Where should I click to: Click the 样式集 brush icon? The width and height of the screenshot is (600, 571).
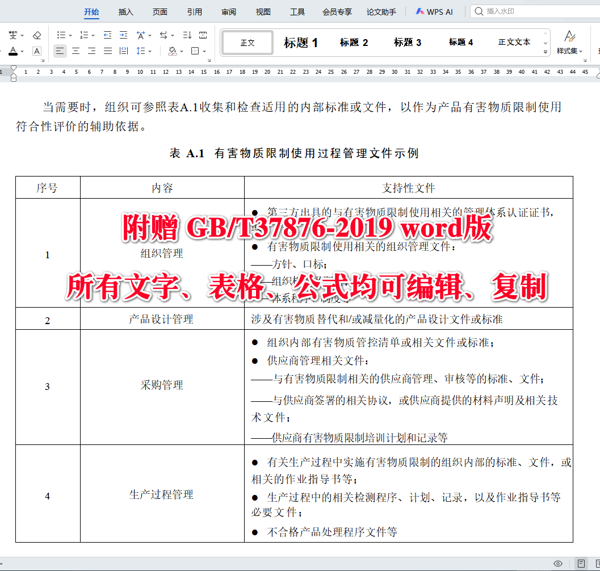570,36
